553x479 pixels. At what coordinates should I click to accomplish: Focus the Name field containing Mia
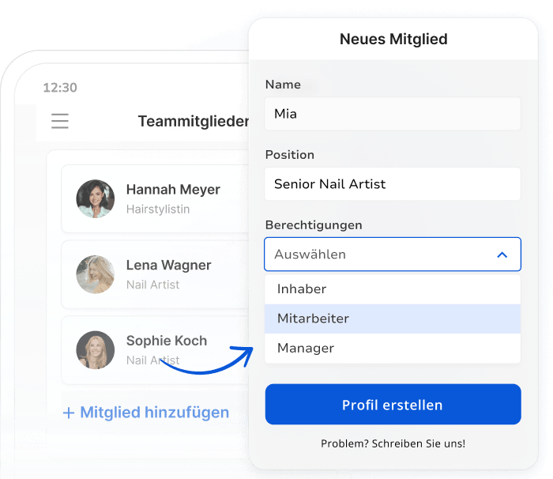[393, 114]
